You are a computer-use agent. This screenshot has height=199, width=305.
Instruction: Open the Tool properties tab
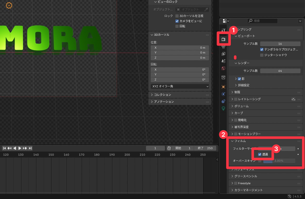pyautogui.click(x=224, y=29)
